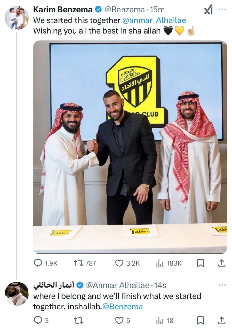232x328 pixels.
Task: Open Anmar Alhailae's profile avatar
Action: pyautogui.click(x=17, y=293)
